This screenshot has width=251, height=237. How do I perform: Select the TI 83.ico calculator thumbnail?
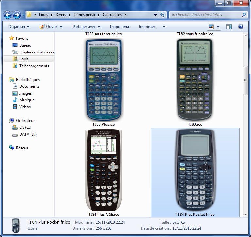coord(195,80)
